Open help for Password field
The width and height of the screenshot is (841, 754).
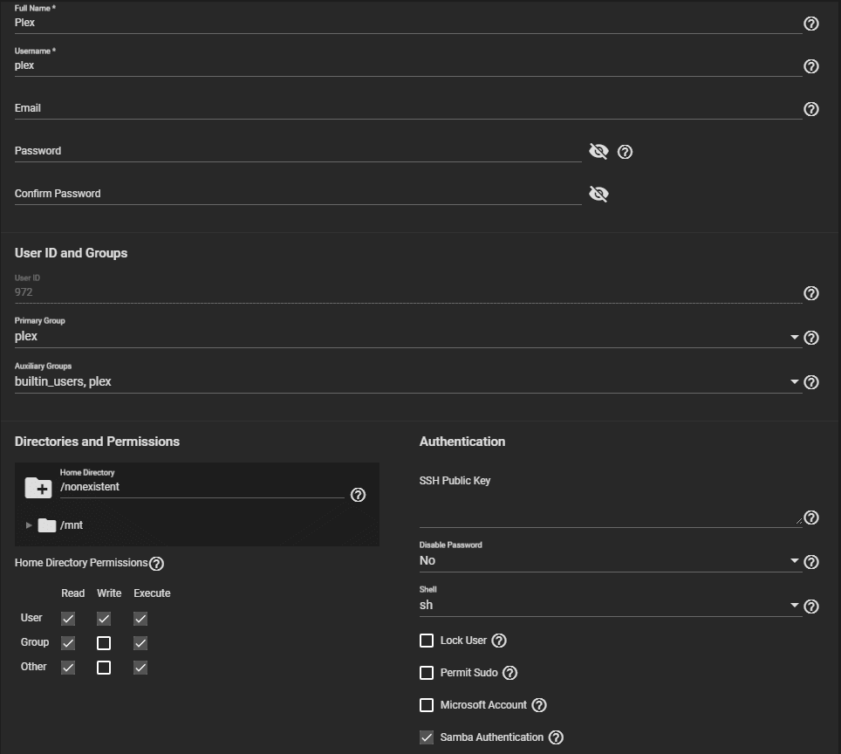pos(625,152)
